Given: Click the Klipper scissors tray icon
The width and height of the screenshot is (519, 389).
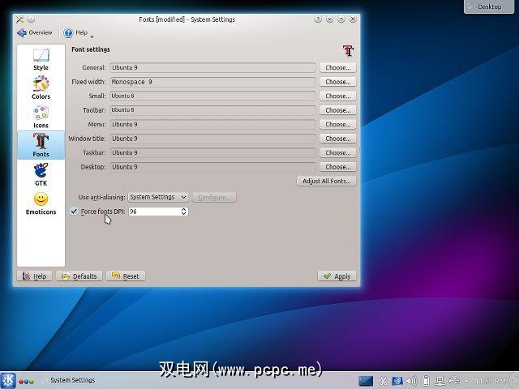Looking at the screenshot, I should tap(384, 381).
